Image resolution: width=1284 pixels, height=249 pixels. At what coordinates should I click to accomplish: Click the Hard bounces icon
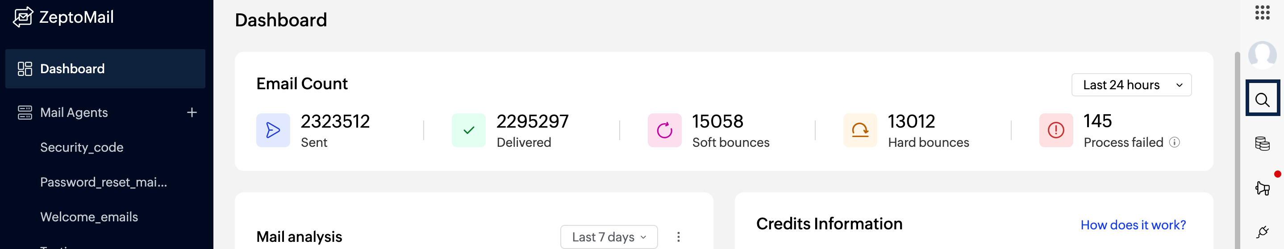tap(860, 130)
